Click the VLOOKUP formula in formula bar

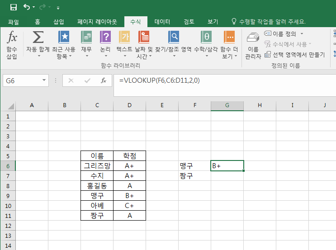tap(160, 80)
